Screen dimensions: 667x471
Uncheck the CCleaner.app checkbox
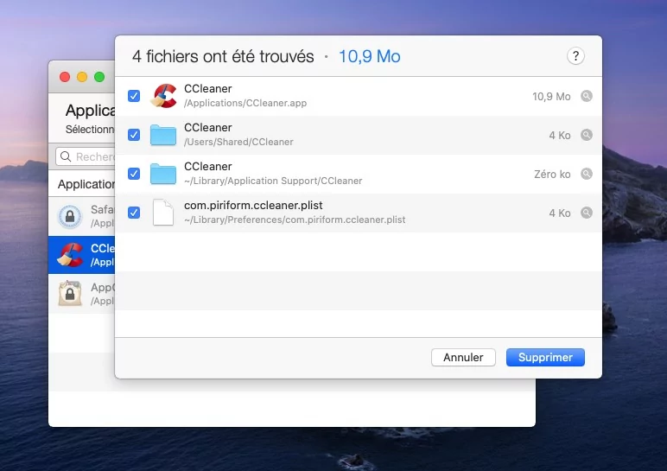click(x=134, y=96)
